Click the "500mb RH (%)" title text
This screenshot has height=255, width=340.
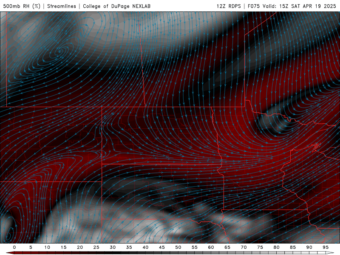coord(22,6)
